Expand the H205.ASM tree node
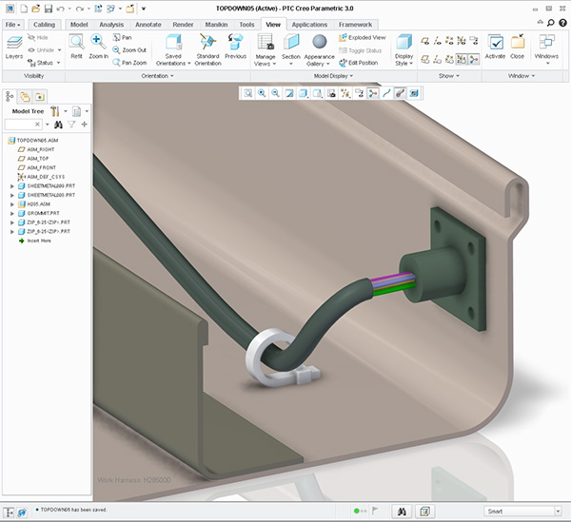Viewport: 571px width, 522px height. pyautogui.click(x=11, y=203)
